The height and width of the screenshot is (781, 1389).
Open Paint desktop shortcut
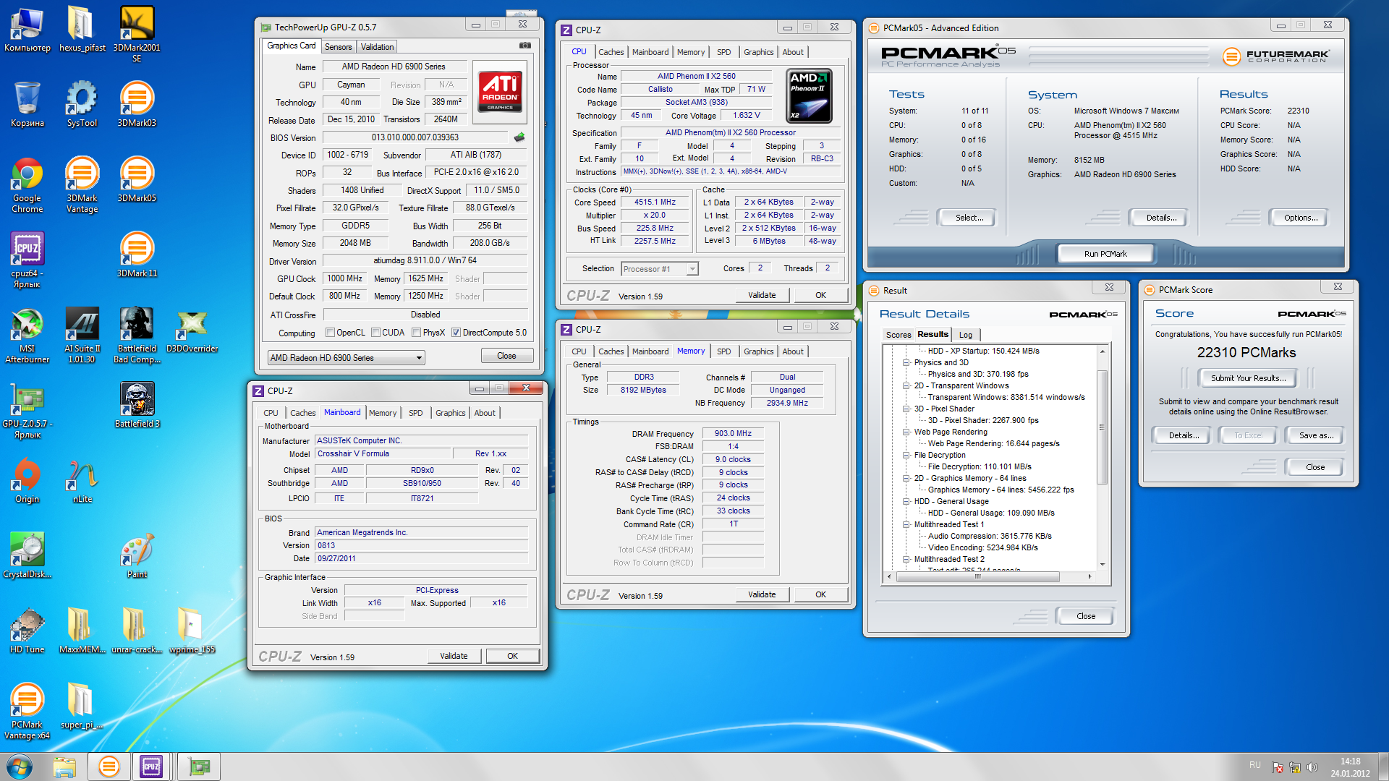(x=137, y=555)
